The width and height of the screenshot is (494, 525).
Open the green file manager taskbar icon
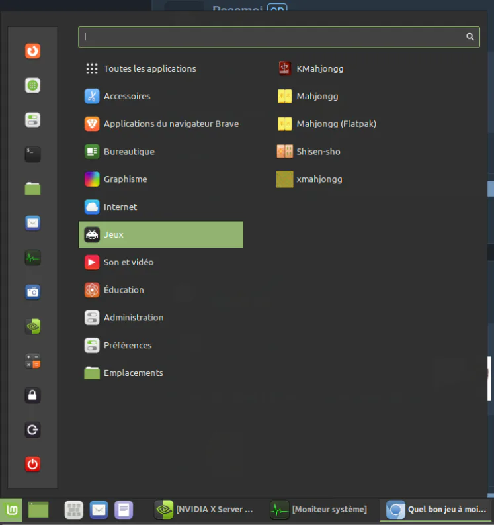coord(38,510)
